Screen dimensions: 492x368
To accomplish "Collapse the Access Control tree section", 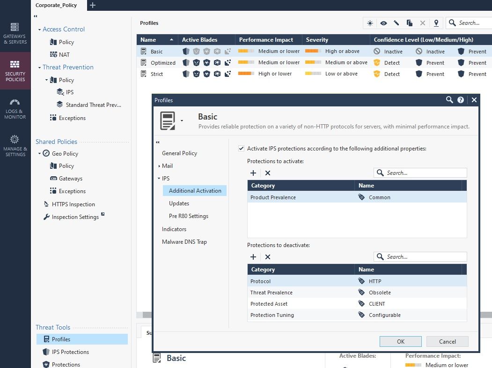I will [x=40, y=30].
